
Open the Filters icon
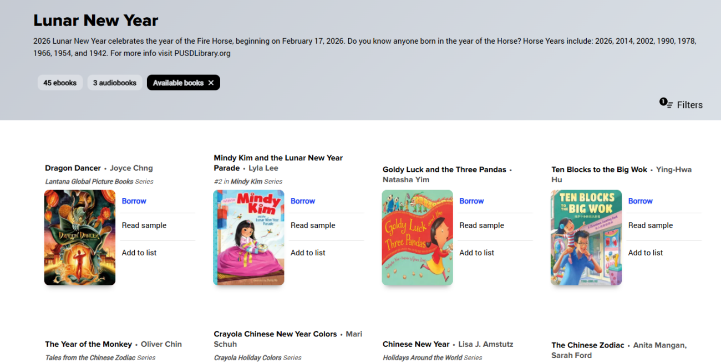(666, 104)
